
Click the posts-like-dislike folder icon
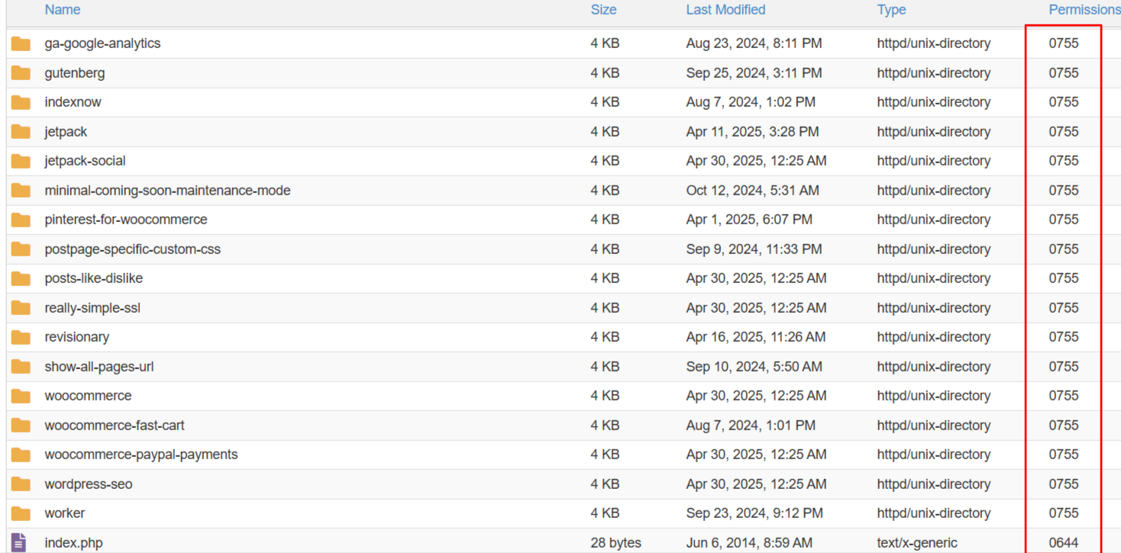click(21, 278)
